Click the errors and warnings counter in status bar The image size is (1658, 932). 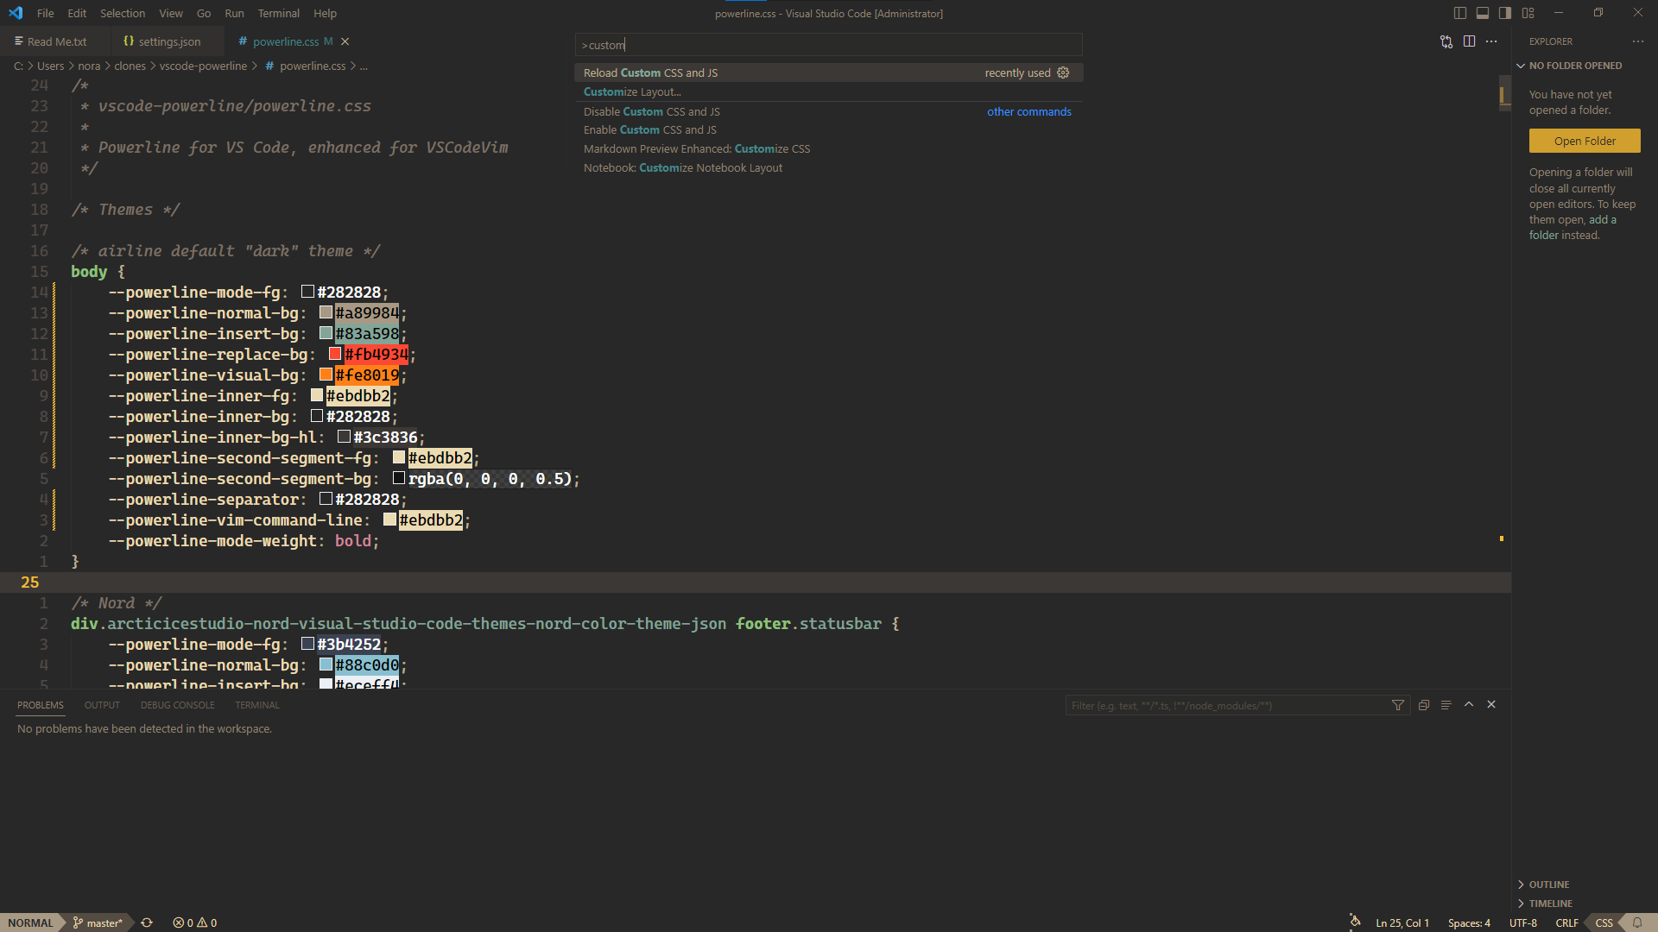pyautogui.click(x=194, y=923)
